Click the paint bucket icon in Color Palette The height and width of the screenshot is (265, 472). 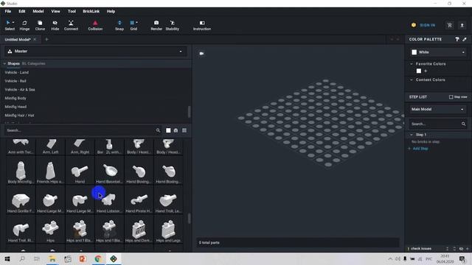pyautogui.click(x=457, y=39)
